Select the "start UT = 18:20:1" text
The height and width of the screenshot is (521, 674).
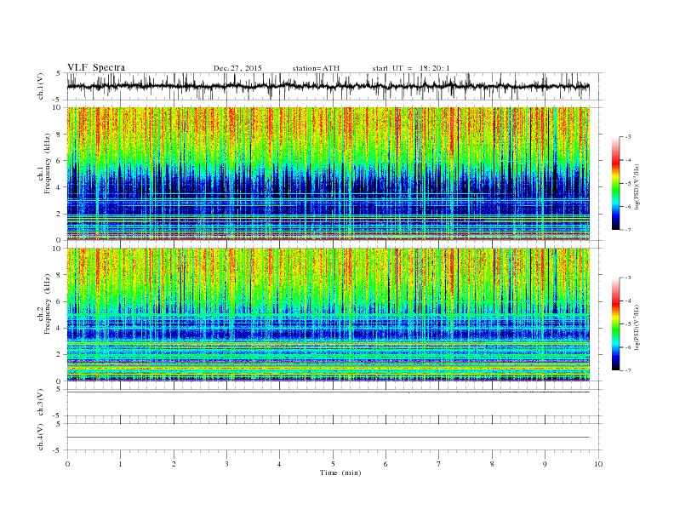point(411,68)
